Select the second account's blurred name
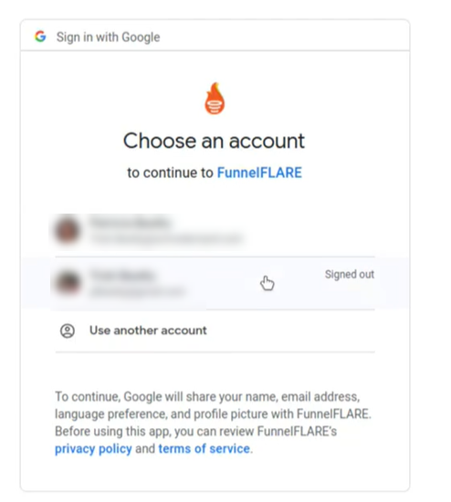This screenshot has width=451, height=502. 122,276
